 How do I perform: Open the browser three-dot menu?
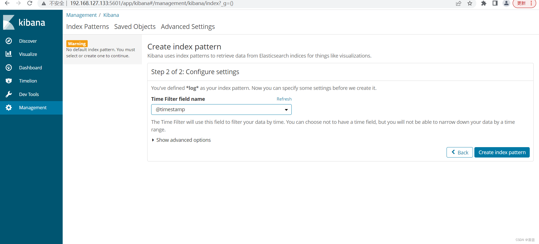[531, 3]
